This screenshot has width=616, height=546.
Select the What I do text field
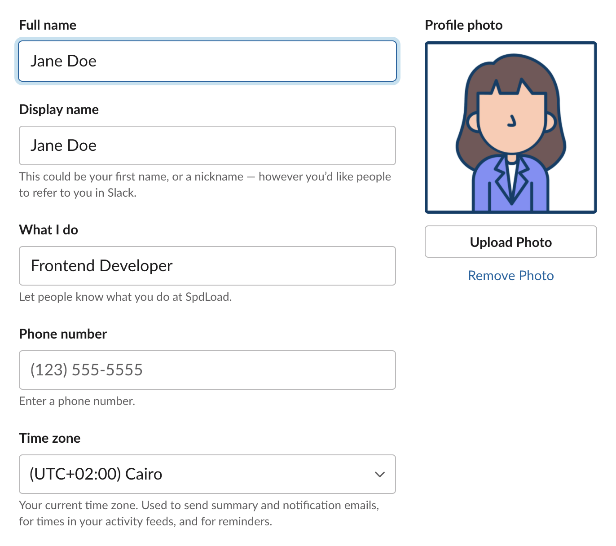point(207,266)
